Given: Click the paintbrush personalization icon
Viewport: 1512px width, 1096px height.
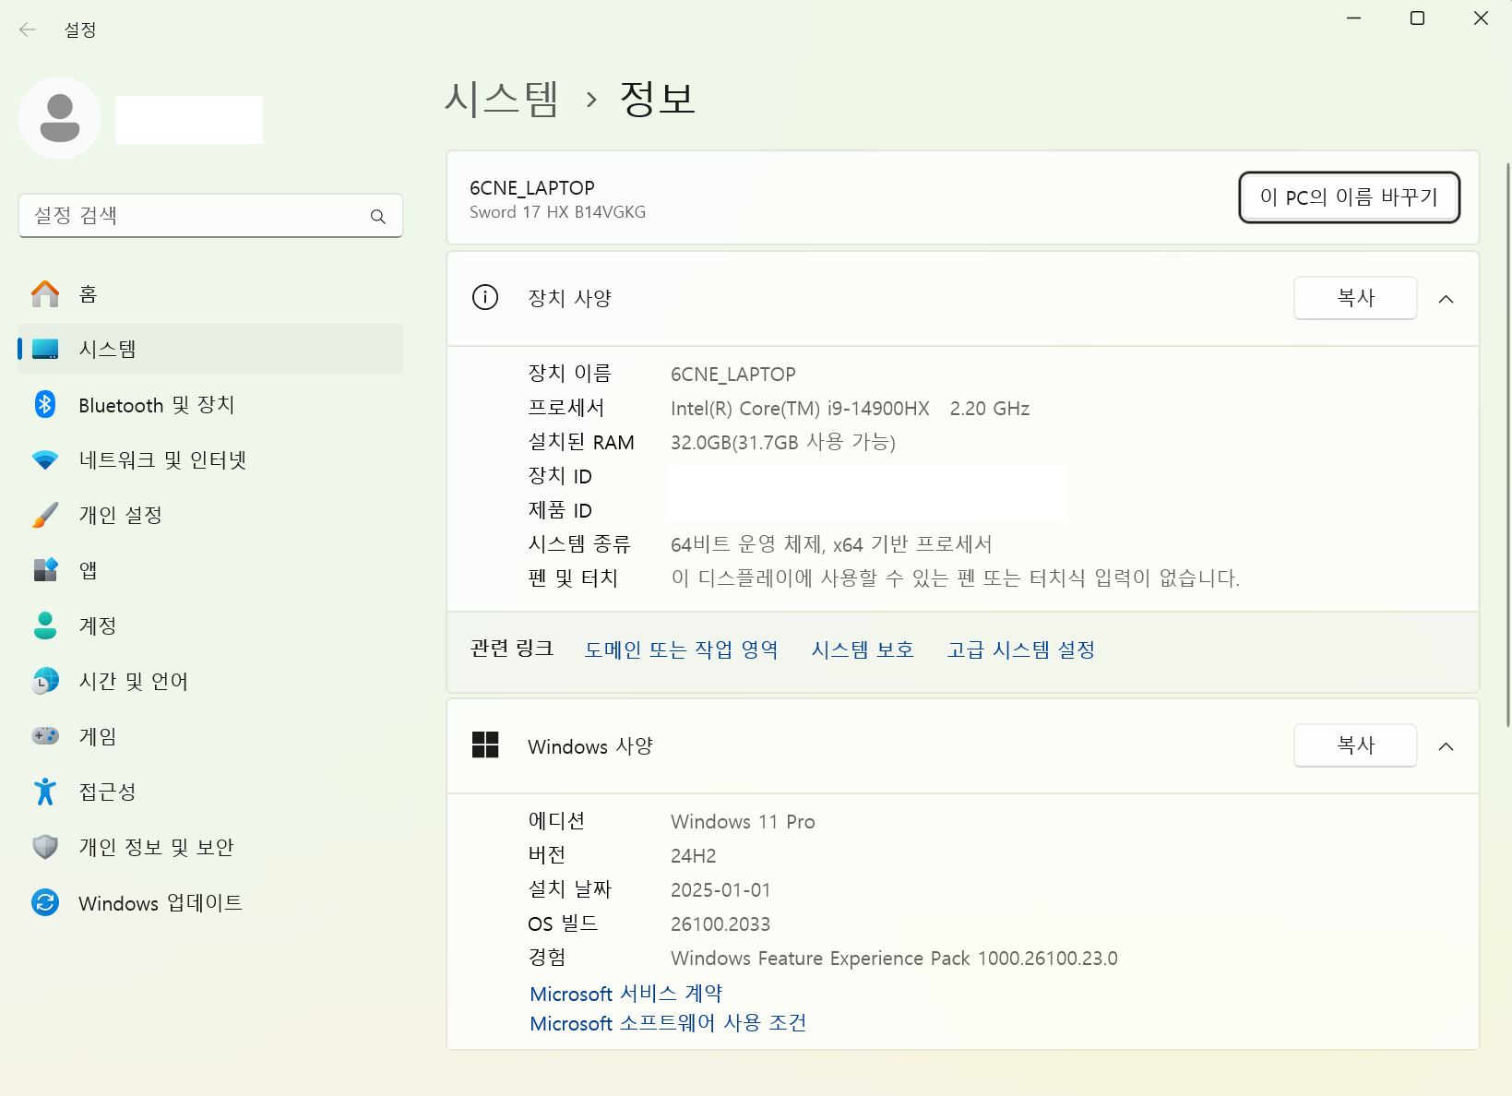Looking at the screenshot, I should (45, 515).
